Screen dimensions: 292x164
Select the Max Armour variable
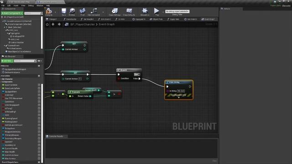point(10,159)
